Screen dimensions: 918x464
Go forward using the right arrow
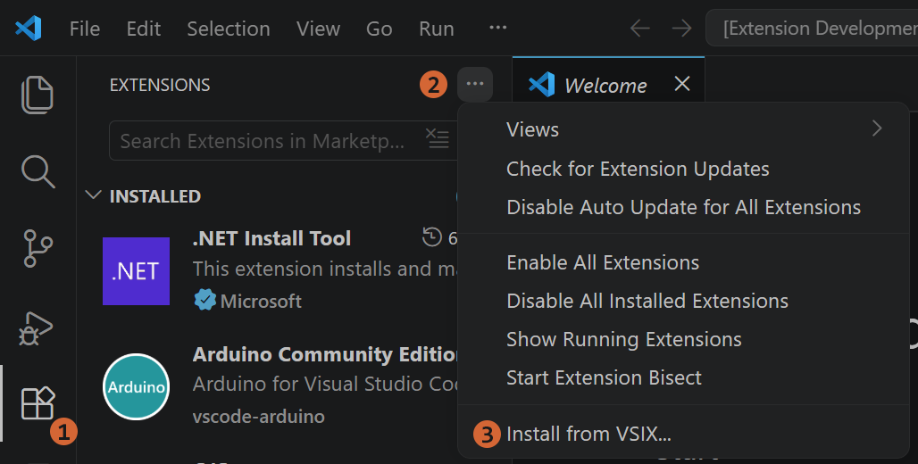click(681, 28)
